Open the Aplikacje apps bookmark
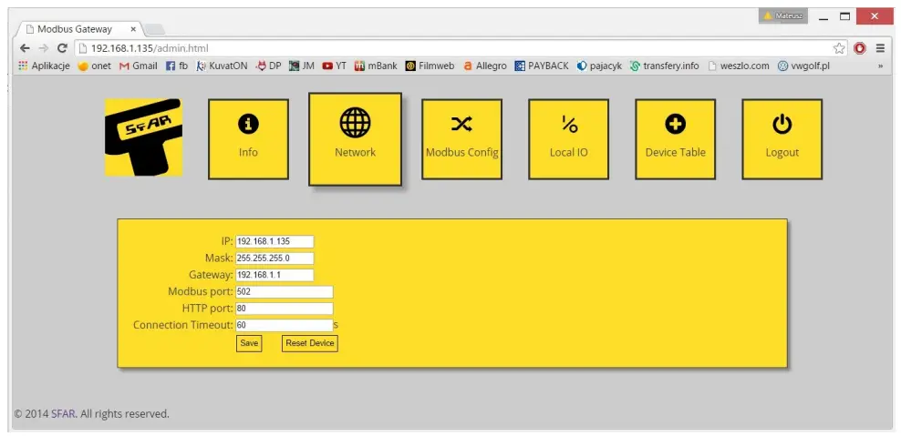This screenshot has width=901, height=436. tap(45, 66)
